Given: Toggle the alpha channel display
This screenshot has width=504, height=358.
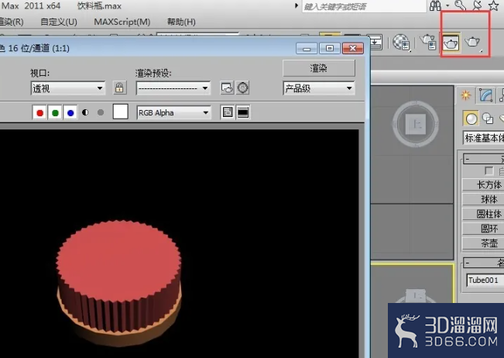Looking at the screenshot, I should 85,112.
